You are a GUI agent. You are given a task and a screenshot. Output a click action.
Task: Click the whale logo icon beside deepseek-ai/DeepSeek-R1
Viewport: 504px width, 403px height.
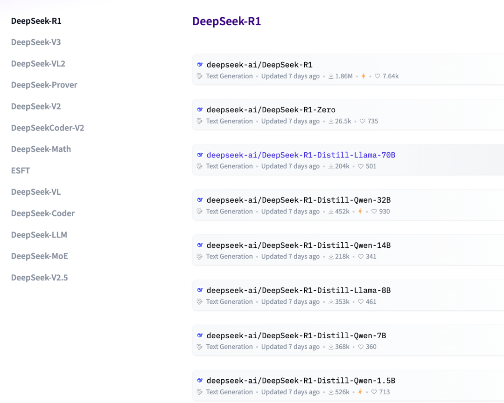click(x=200, y=64)
